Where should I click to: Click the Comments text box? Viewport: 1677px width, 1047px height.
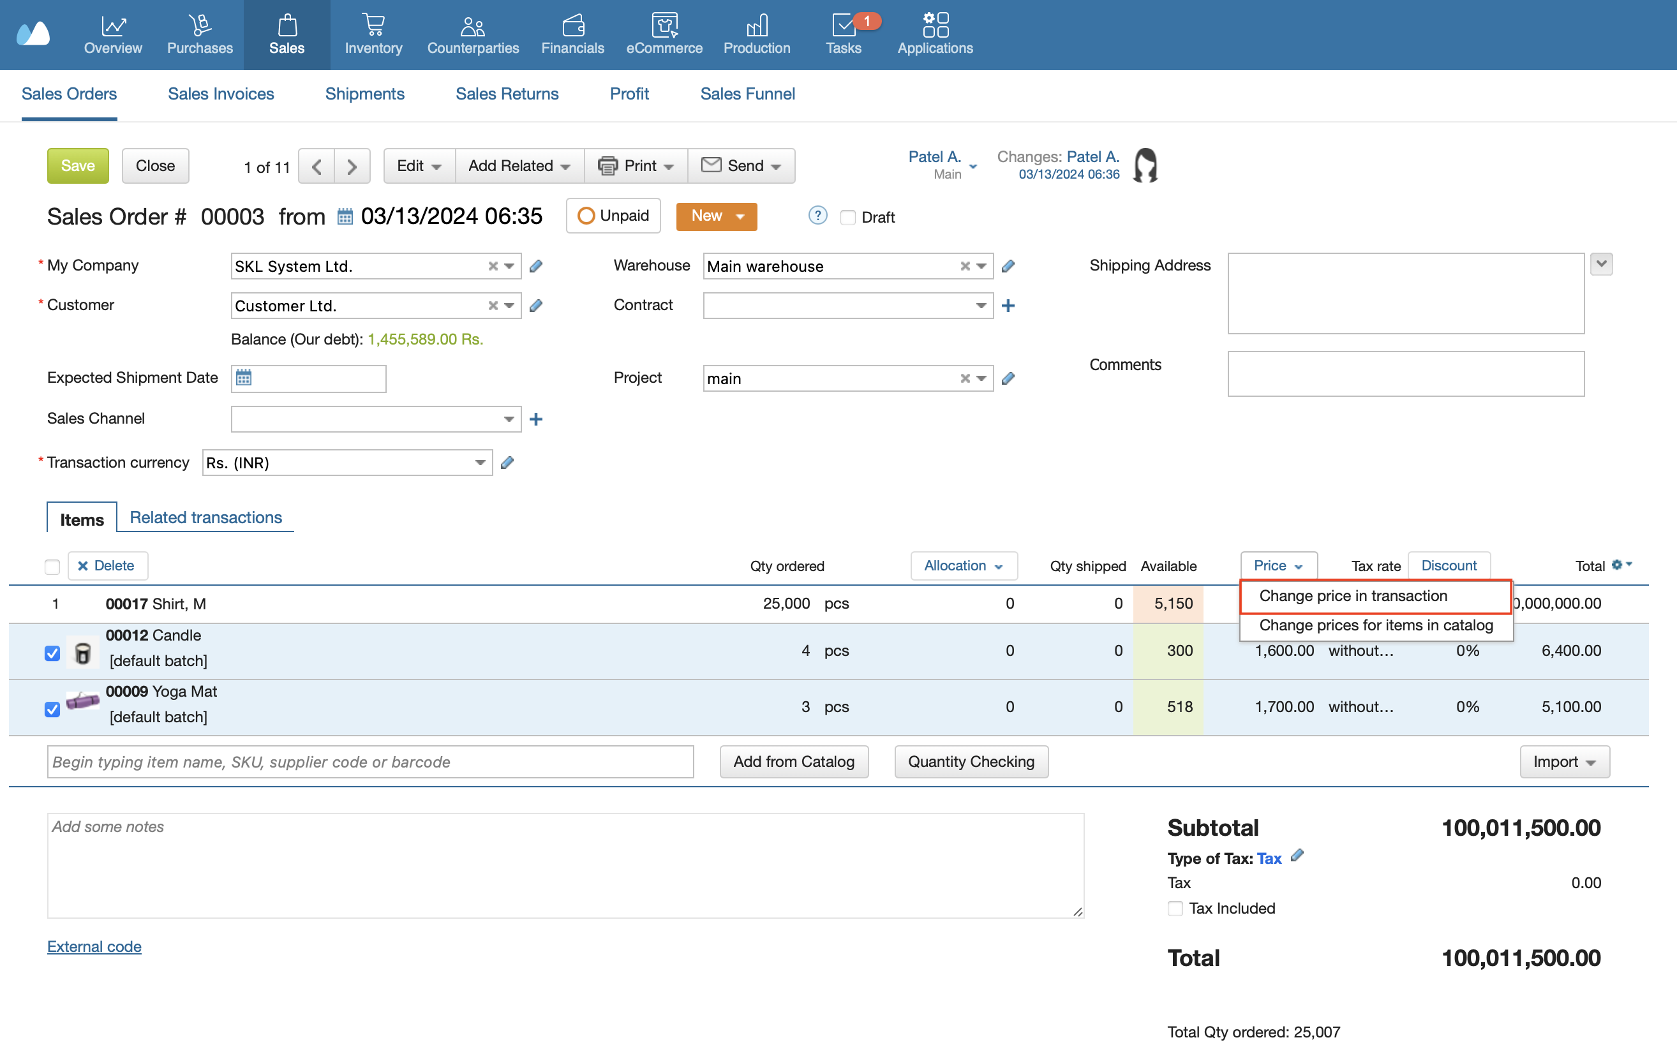(x=1406, y=374)
